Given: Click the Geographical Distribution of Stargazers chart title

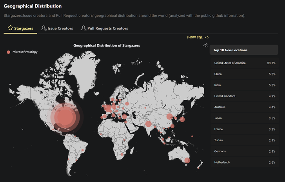Looking at the screenshot, I should coord(107,45).
